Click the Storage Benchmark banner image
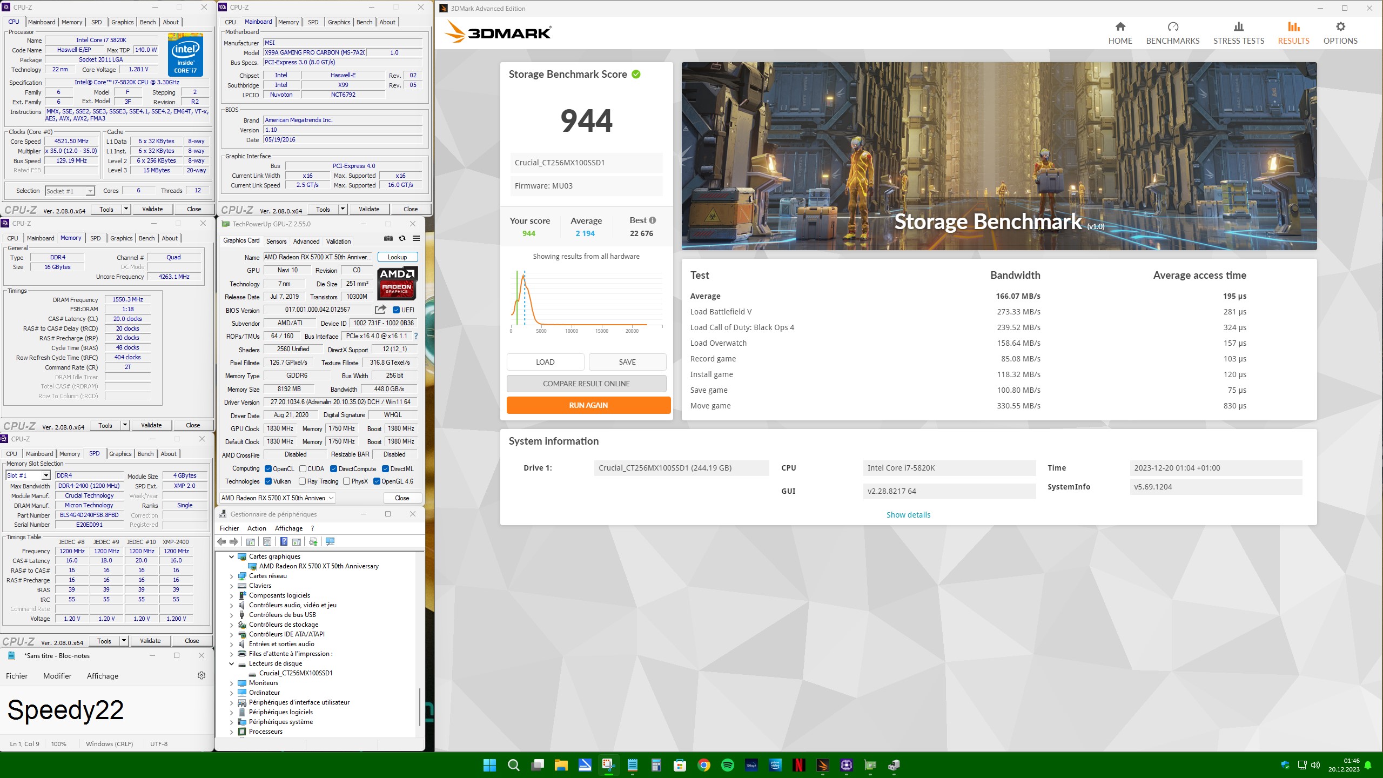The image size is (1383, 778). coord(999,156)
